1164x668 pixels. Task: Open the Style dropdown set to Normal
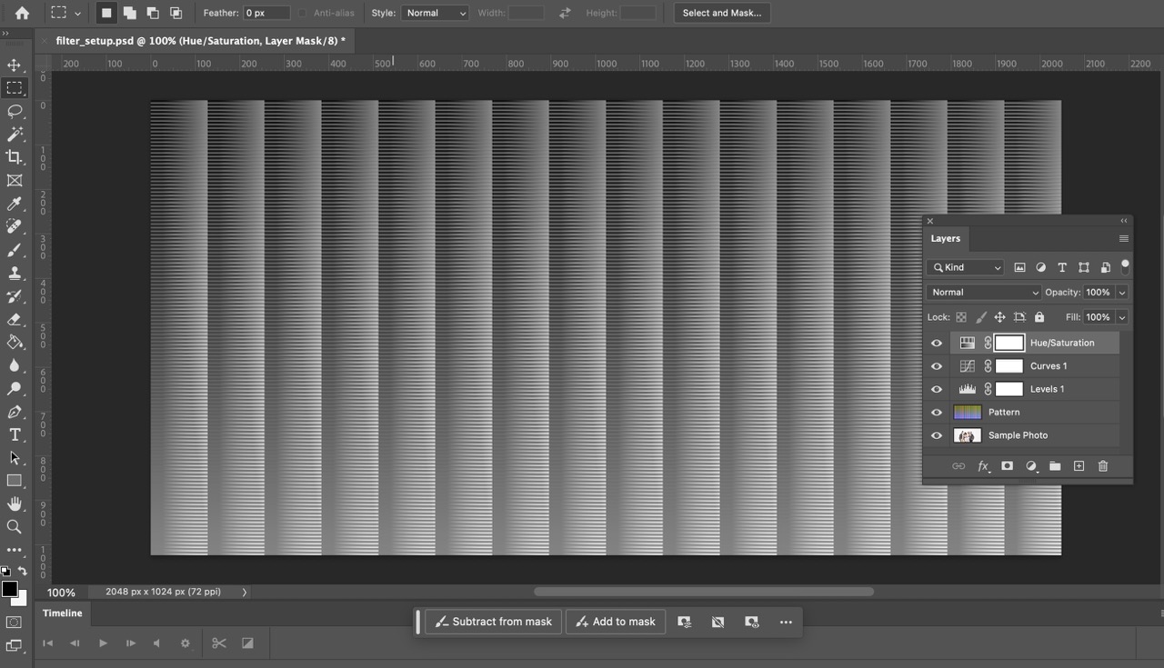(x=435, y=13)
